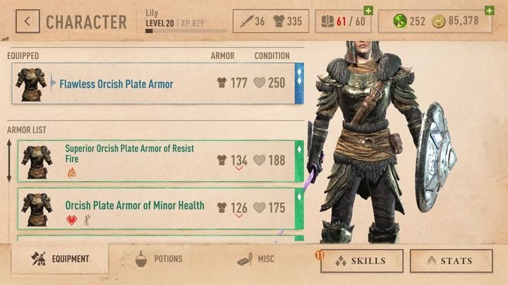The image size is (508, 285).
Task: Tap the red heart health enchantment icon
Action: click(71, 220)
